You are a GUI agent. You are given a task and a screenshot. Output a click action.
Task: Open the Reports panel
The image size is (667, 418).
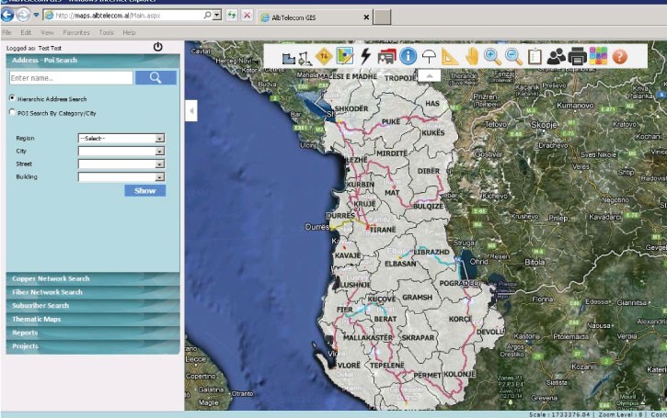tap(93, 333)
